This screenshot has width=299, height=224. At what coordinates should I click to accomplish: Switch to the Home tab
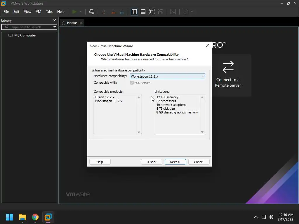(72, 23)
